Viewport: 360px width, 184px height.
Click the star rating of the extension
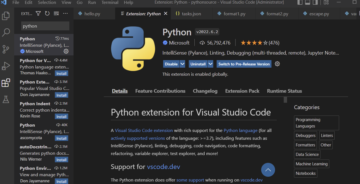click(x=254, y=43)
